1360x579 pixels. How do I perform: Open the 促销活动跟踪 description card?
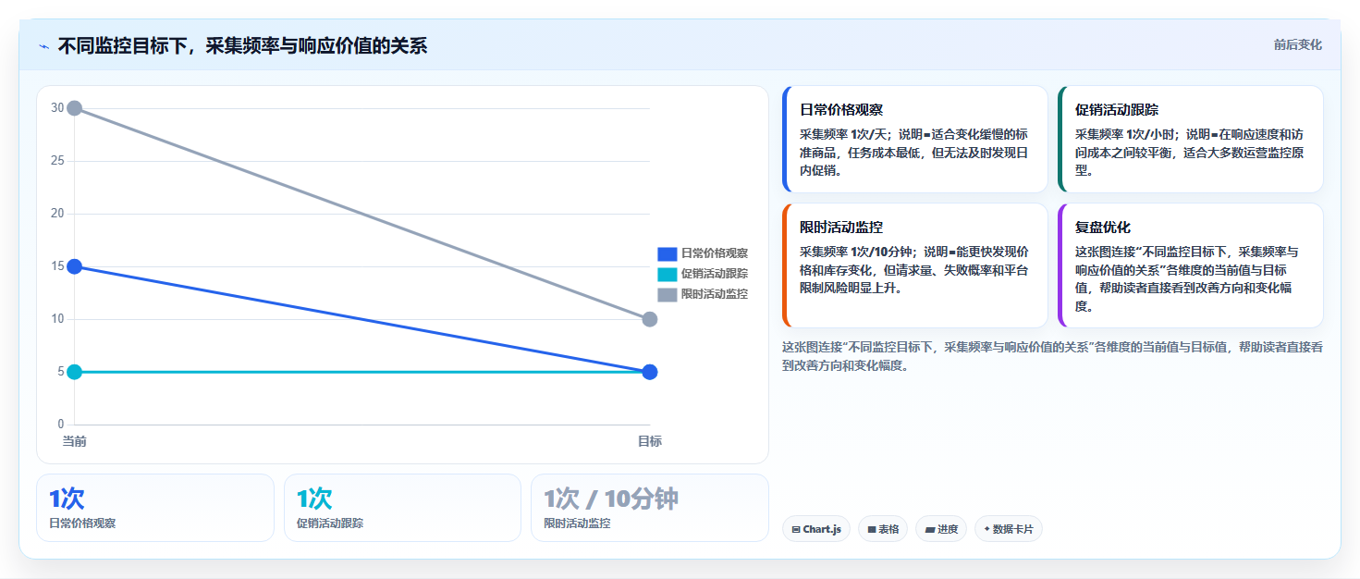point(1191,140)
